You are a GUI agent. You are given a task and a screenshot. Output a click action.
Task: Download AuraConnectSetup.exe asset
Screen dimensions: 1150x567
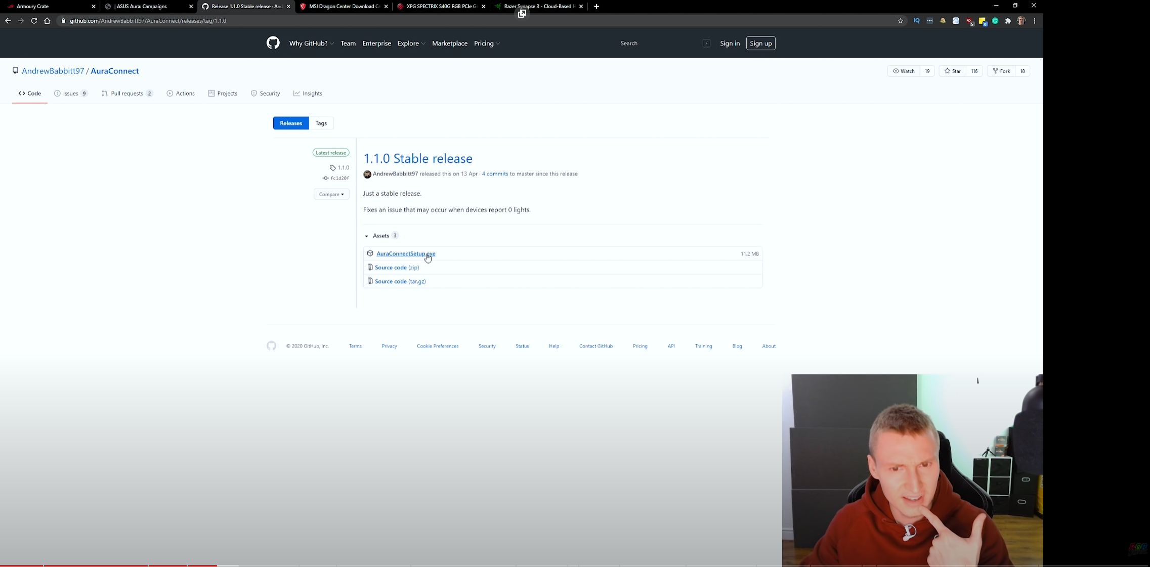(x=406, y=254)
